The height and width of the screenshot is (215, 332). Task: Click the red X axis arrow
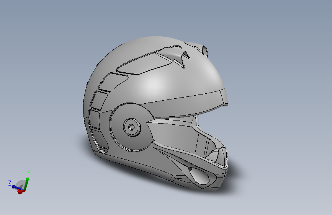point(21,192)
